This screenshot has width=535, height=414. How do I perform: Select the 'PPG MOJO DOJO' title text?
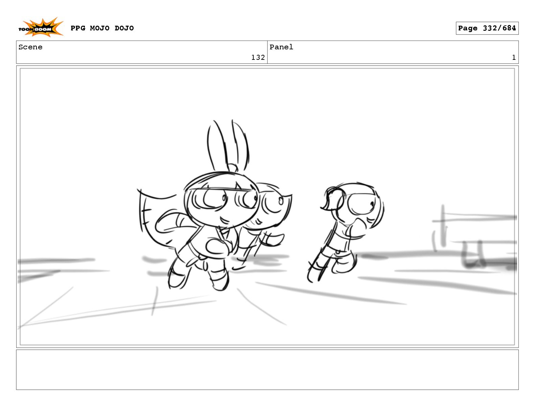102,28
